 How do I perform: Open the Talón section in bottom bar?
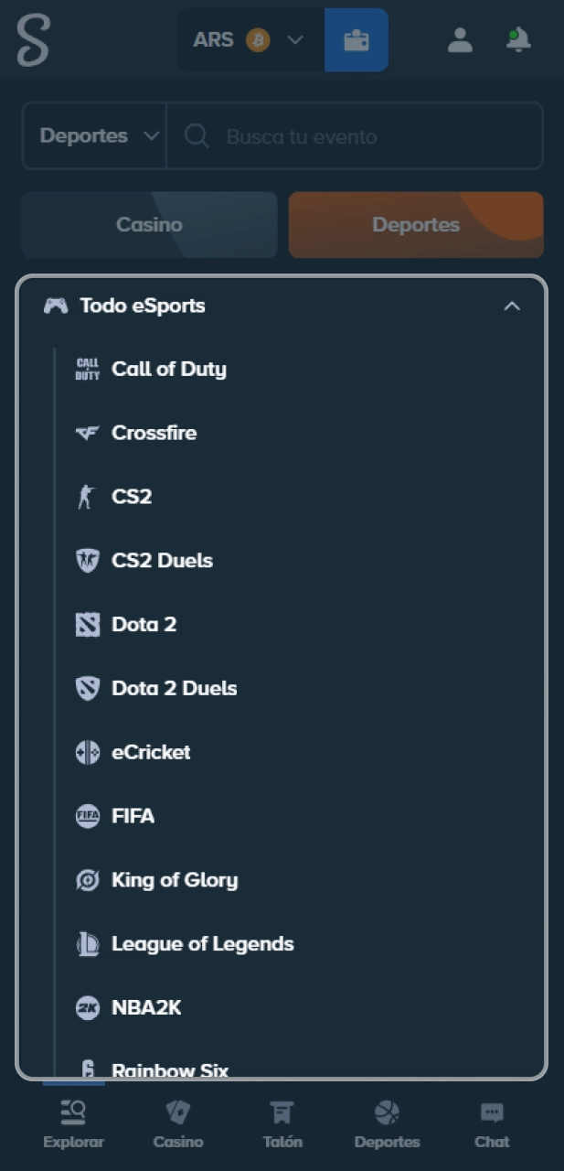click(282, 1112)
